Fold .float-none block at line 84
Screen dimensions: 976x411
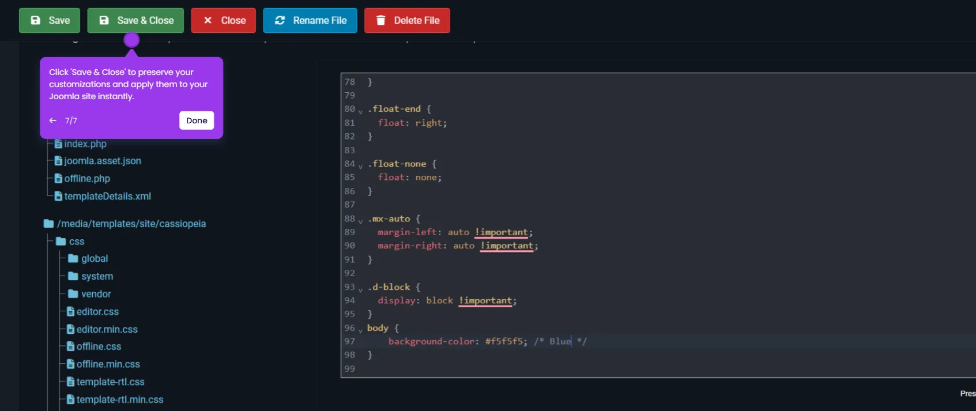[360, 166]
